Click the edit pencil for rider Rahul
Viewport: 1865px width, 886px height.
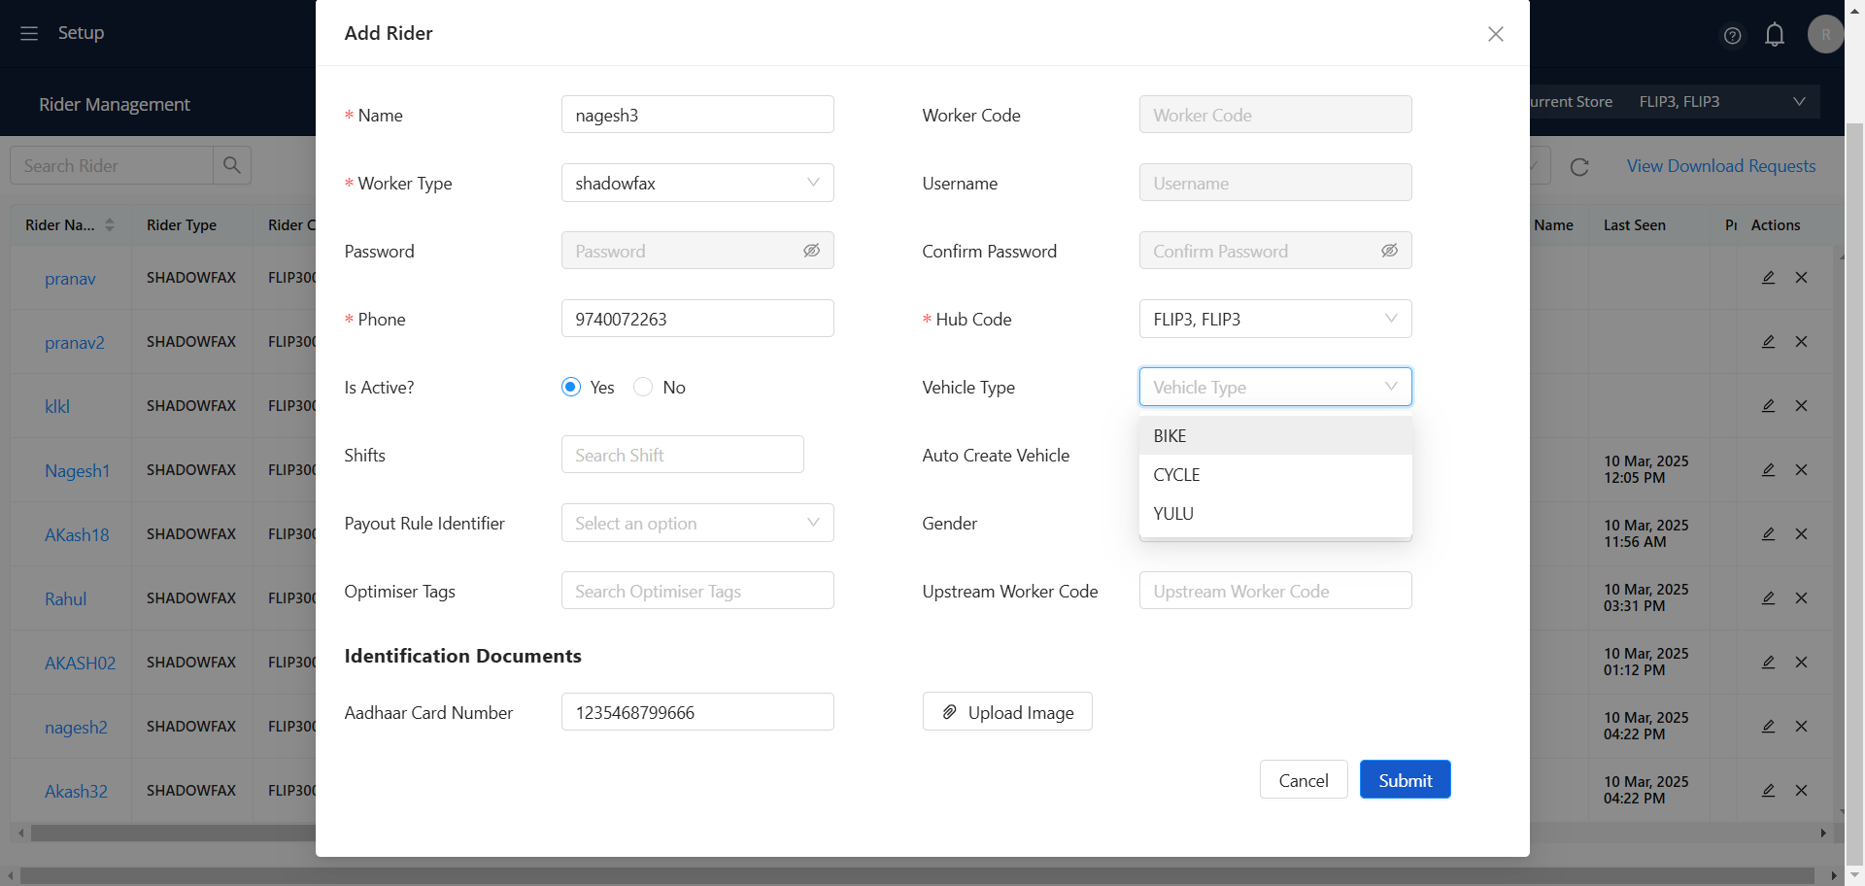[1769, 598]
